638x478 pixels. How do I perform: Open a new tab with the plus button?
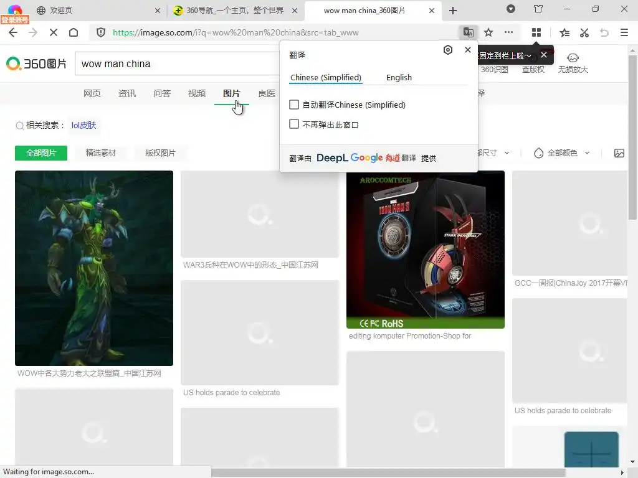click(453, 11)
